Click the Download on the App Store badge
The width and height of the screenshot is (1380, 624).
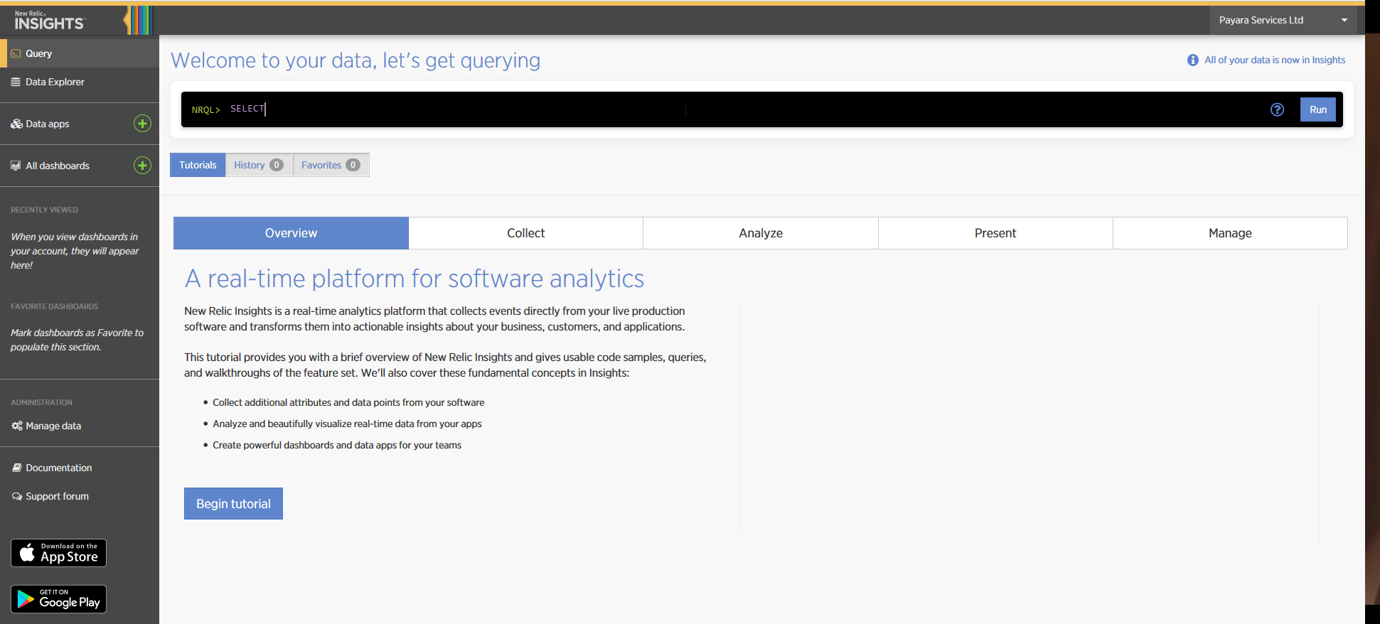tap(59, 553)
